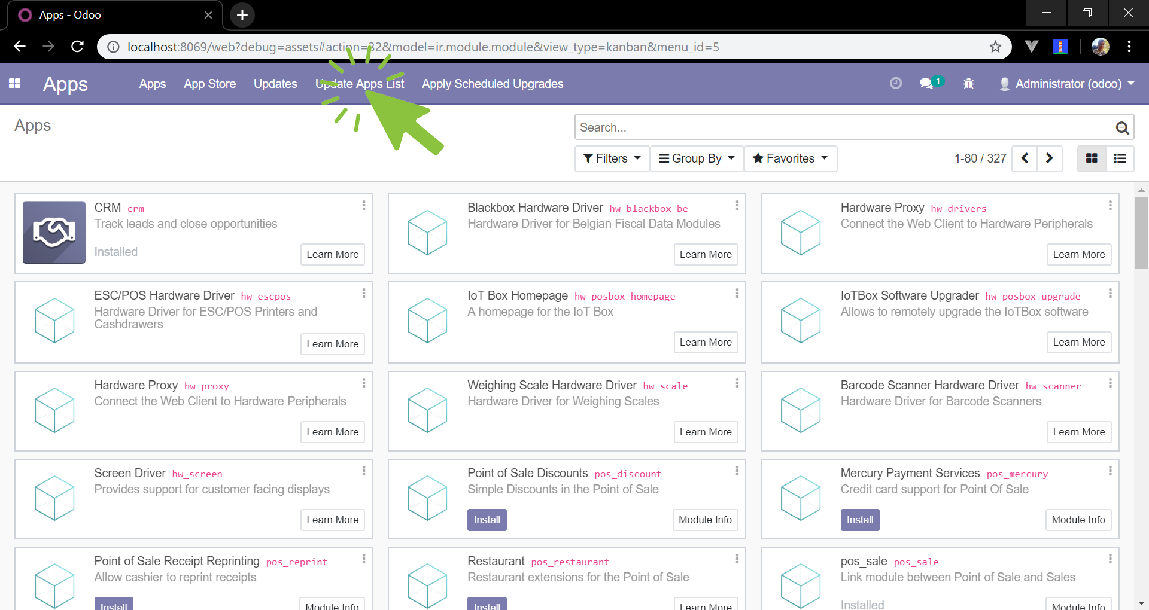Switch to list view icon
The image size is (1149, 610).
click(1120, 158)
